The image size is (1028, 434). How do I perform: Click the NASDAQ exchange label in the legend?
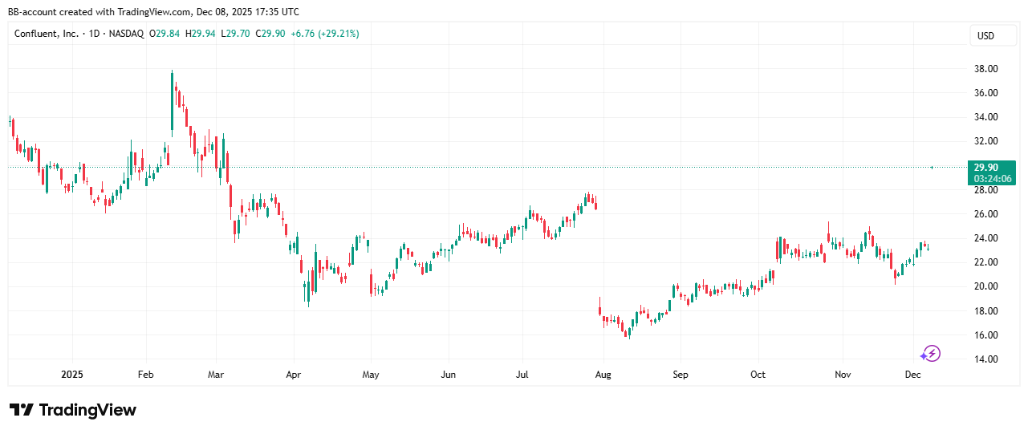[x=126, y=34]
